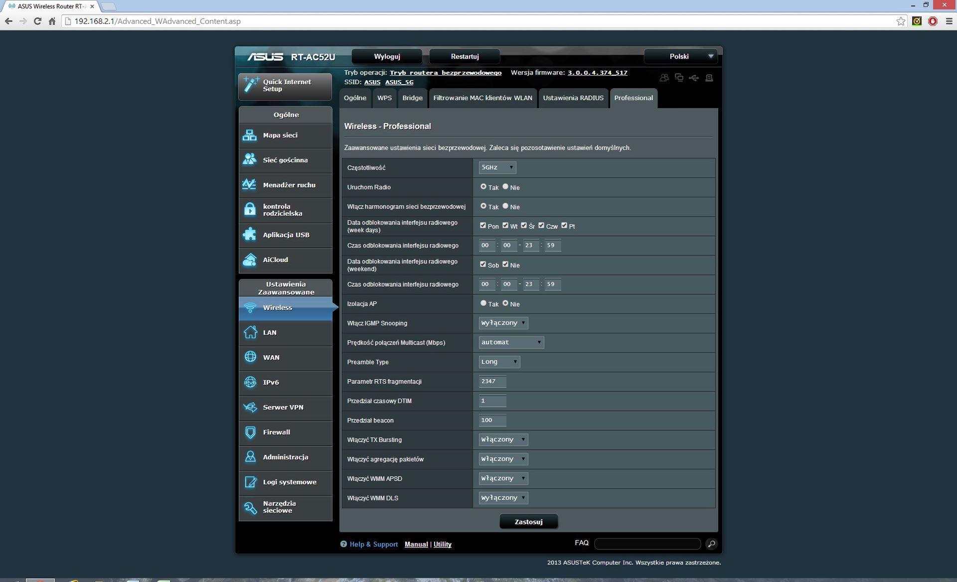Screen dimensions: 957x582
Task: Open IPv6 settings
Action: click(x=285, y=383)
